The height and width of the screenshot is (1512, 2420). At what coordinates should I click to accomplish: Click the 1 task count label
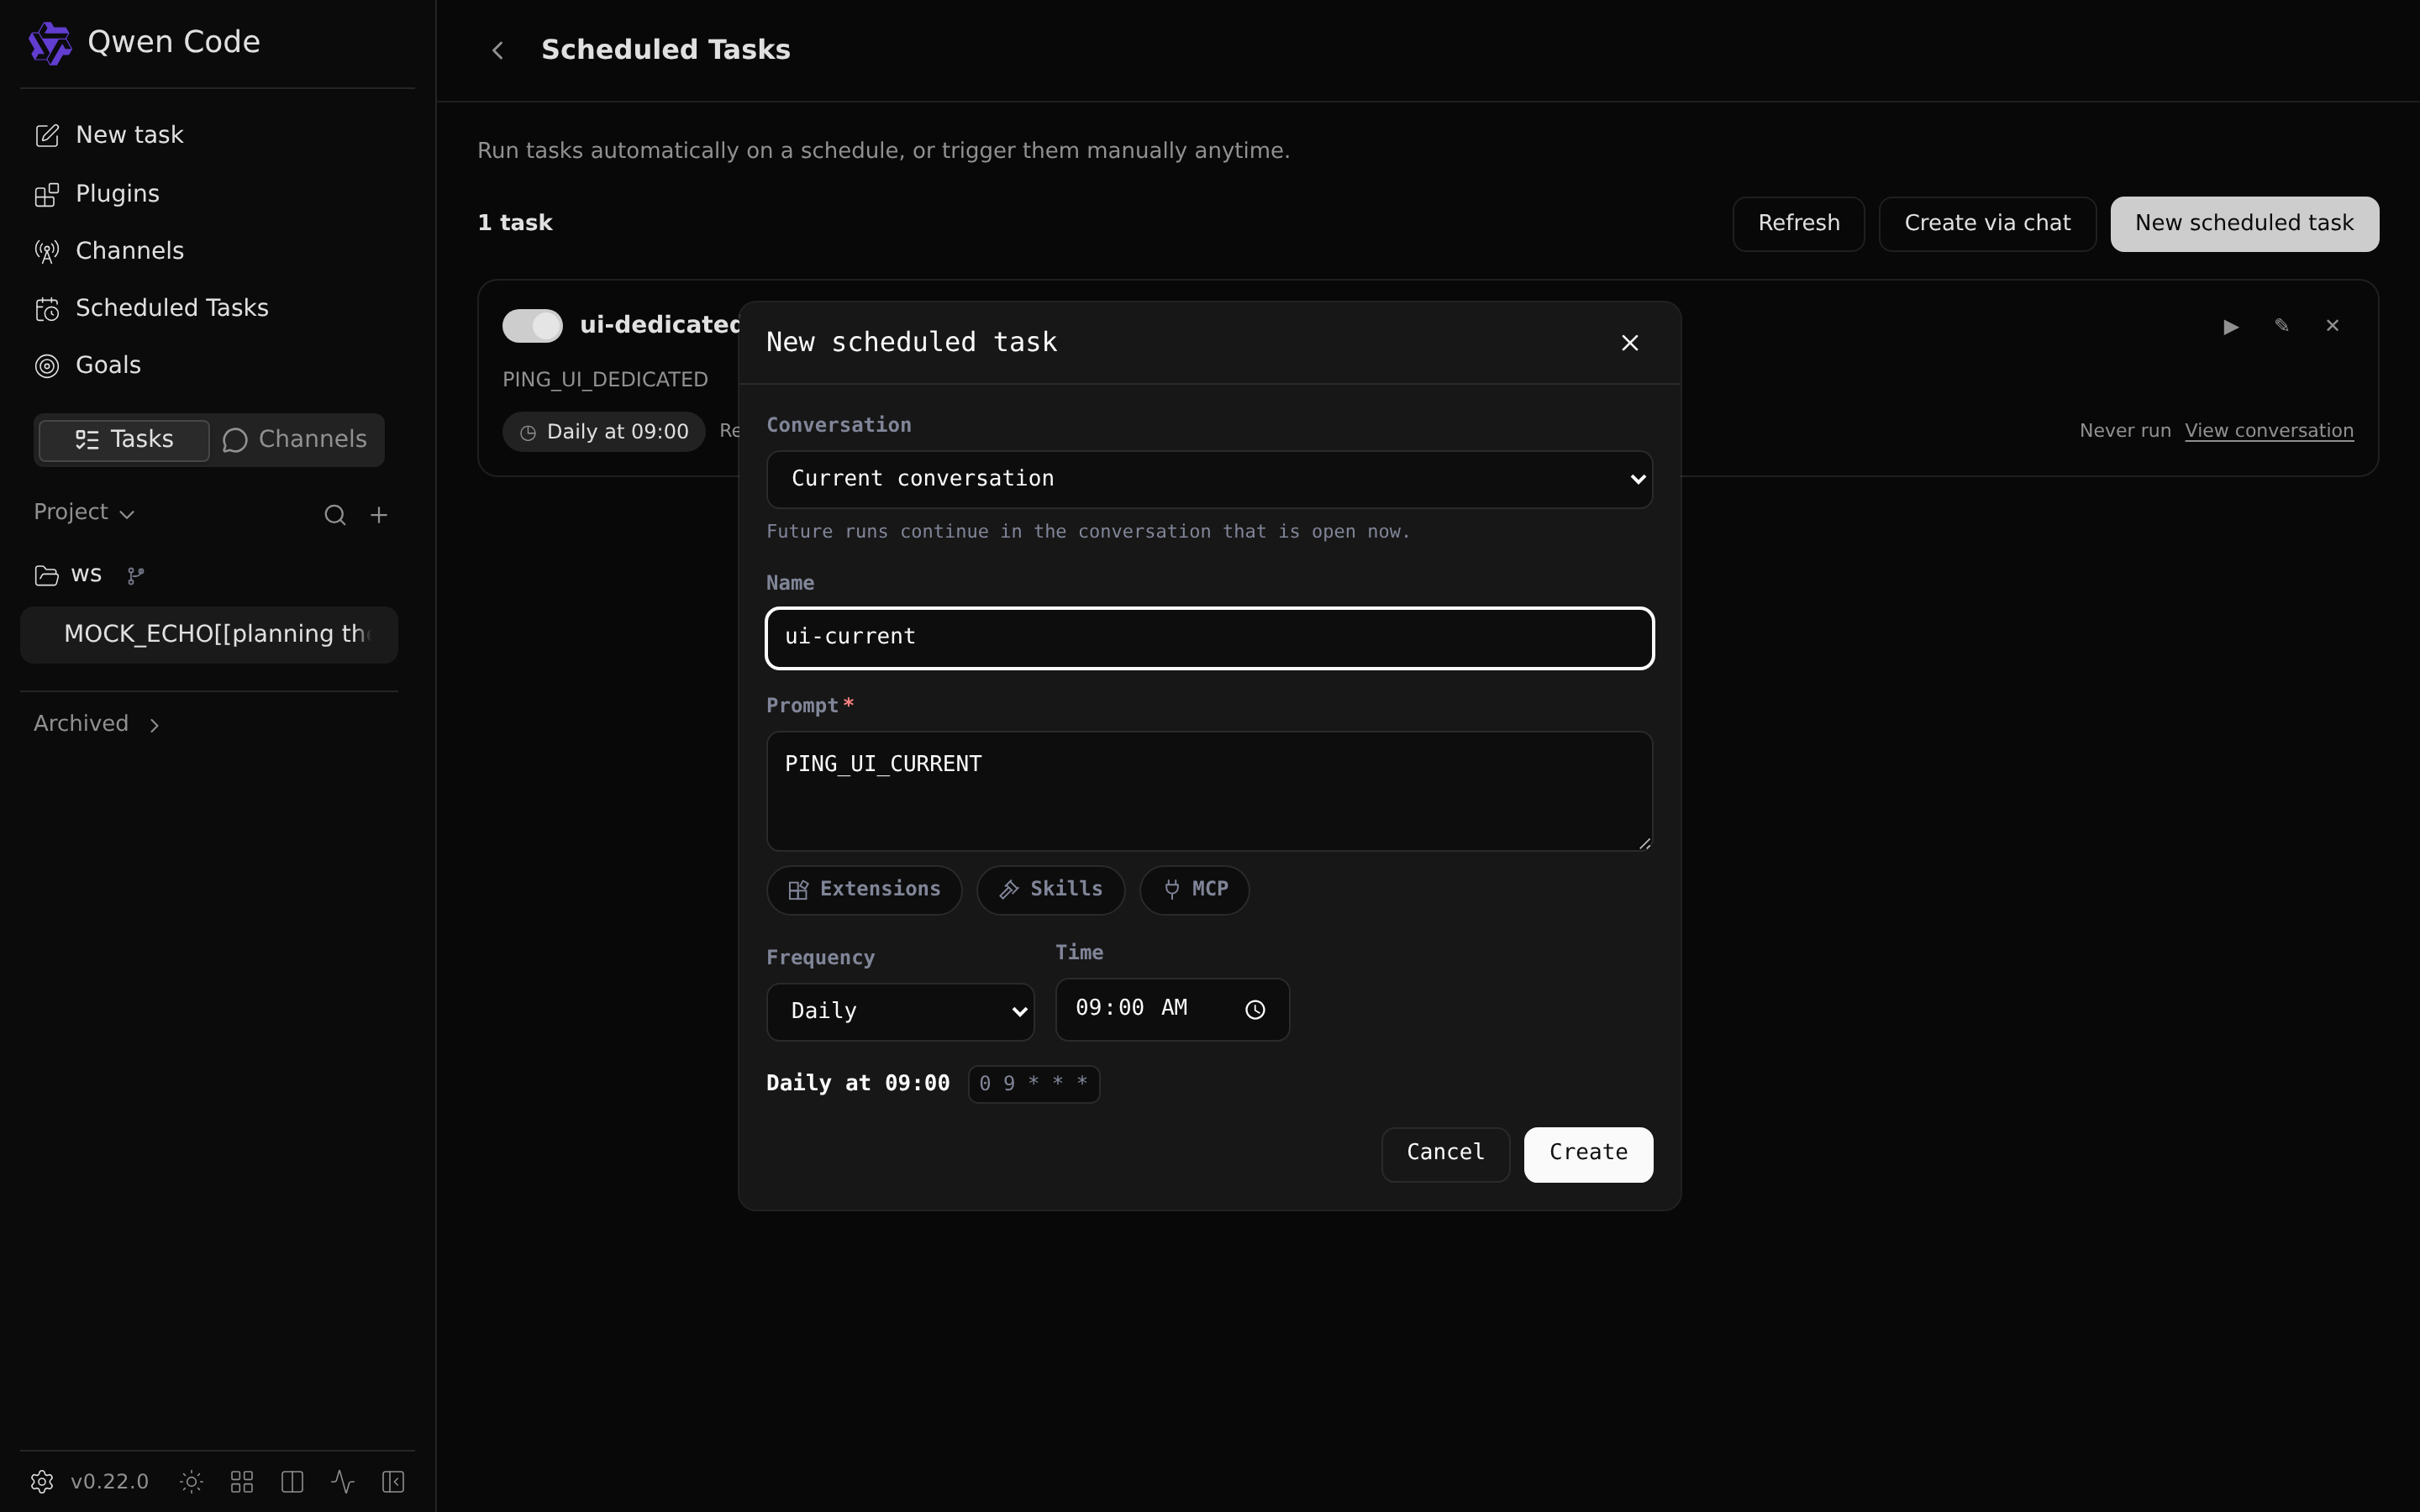tap(515, 223)
